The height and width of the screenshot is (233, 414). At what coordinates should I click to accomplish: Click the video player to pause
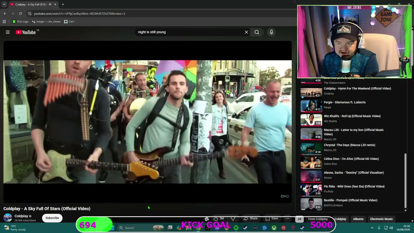[x=147, y=122]
